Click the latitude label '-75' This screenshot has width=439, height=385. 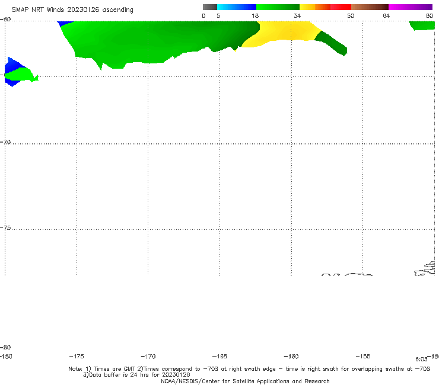click(x=5, y=228)
